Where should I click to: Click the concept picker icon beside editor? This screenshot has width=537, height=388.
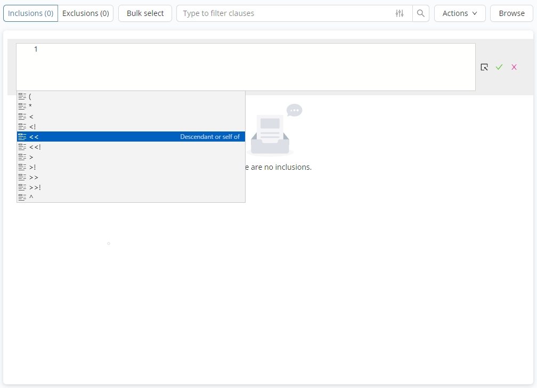pyautogui.click(x=484, y=67)
